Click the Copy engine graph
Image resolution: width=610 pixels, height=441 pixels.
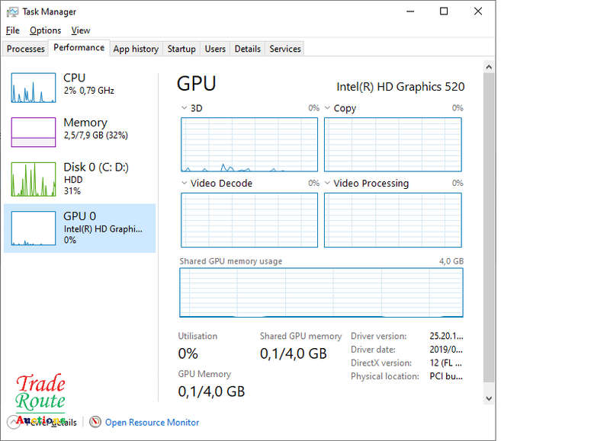[393, 145]
